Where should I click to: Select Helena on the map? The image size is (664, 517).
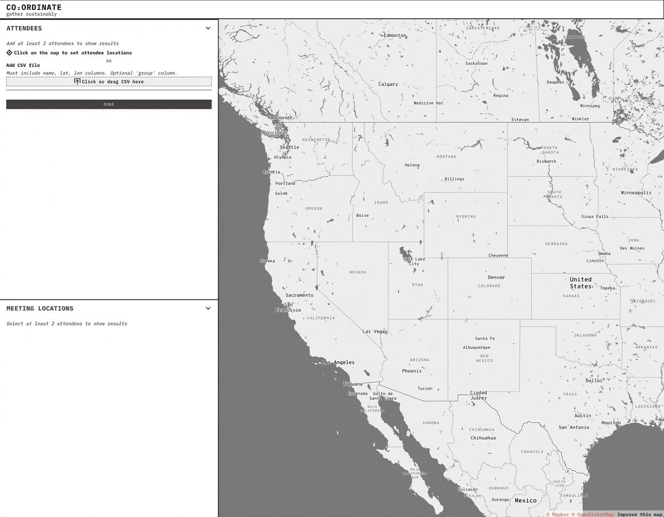412,165
